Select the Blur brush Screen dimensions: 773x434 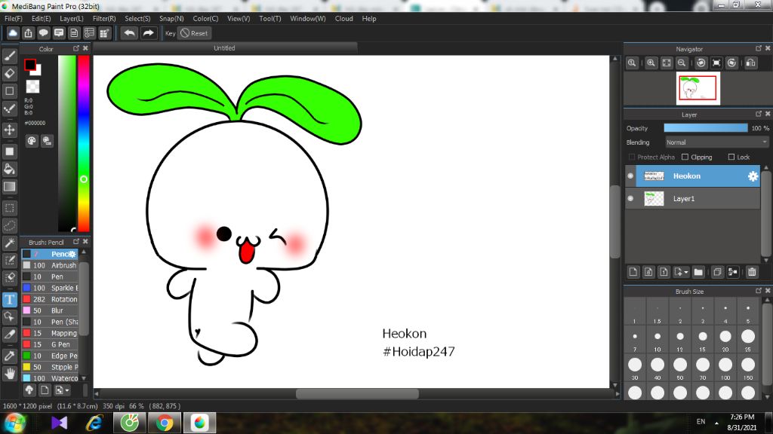50,310
